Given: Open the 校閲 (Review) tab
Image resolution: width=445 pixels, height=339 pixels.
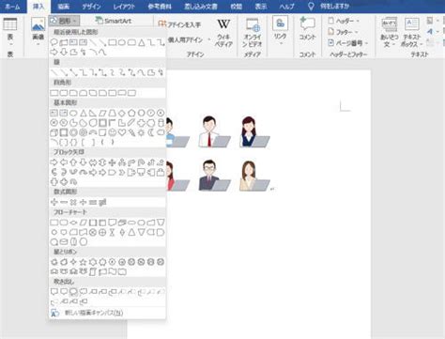Looking at the screenshot, I should click(x=236, y=7).
